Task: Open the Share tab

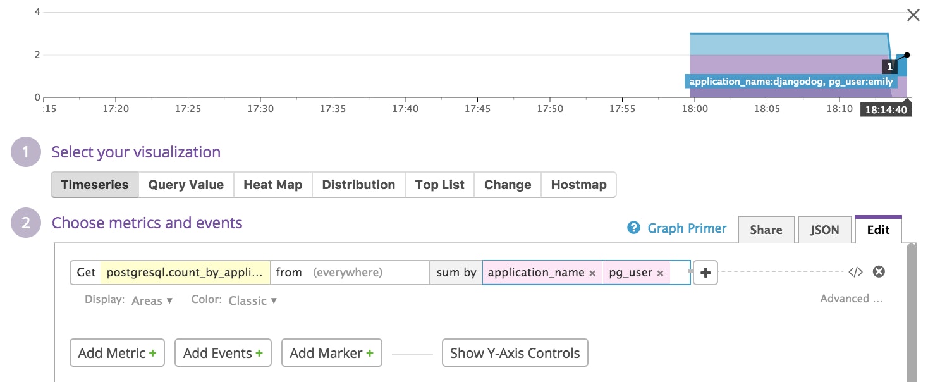Action: tap(766, 230)
